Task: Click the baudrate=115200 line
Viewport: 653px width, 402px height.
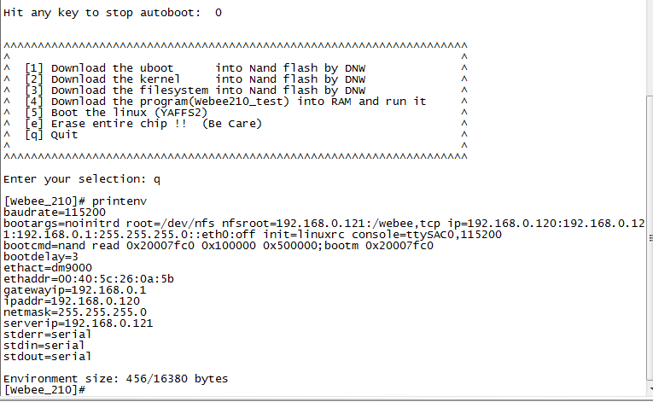Action: (x=55, y=212)
